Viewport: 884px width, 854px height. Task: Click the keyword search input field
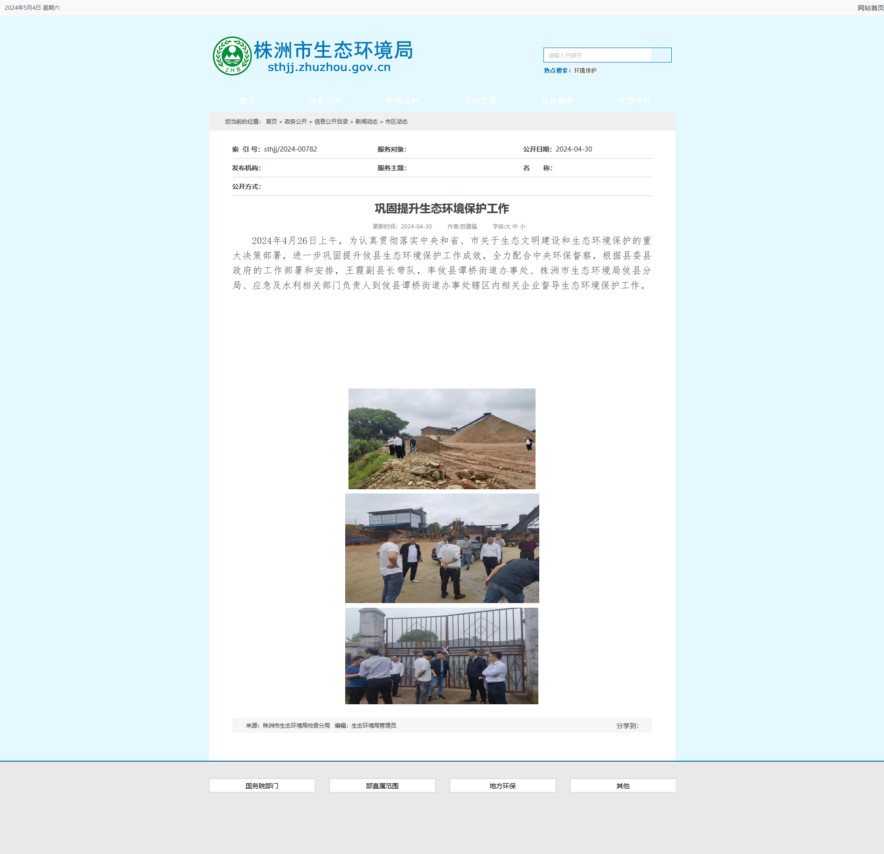[x=598, y=55]
